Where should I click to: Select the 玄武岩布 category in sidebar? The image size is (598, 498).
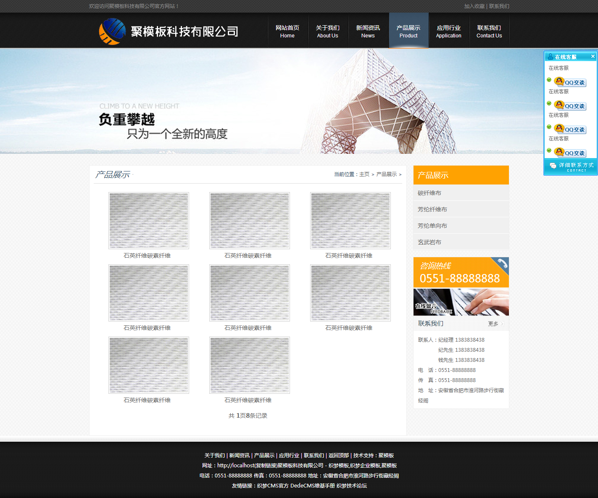[429, 242]
